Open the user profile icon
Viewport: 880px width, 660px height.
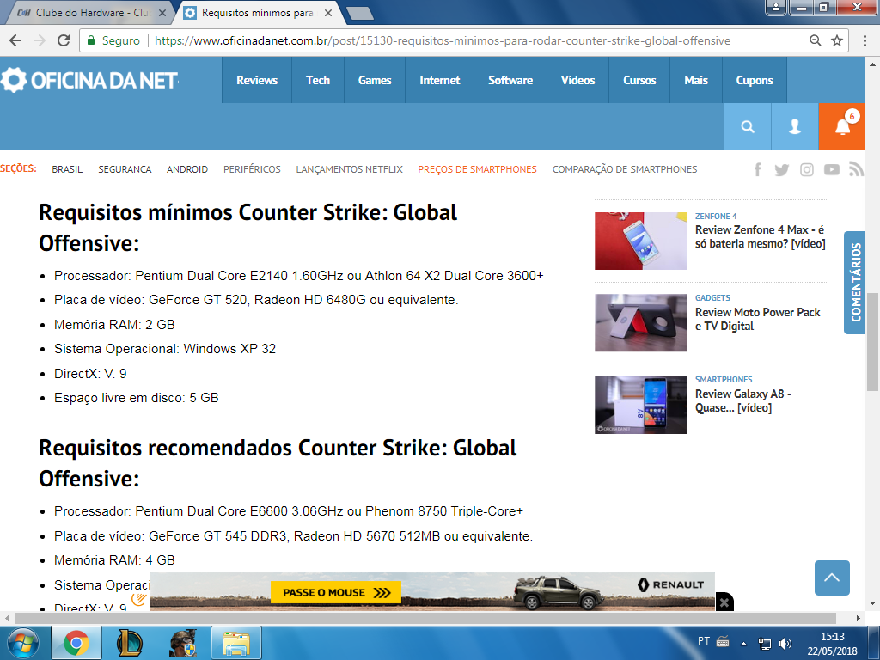pyautogui.click(x=795, y=126)
